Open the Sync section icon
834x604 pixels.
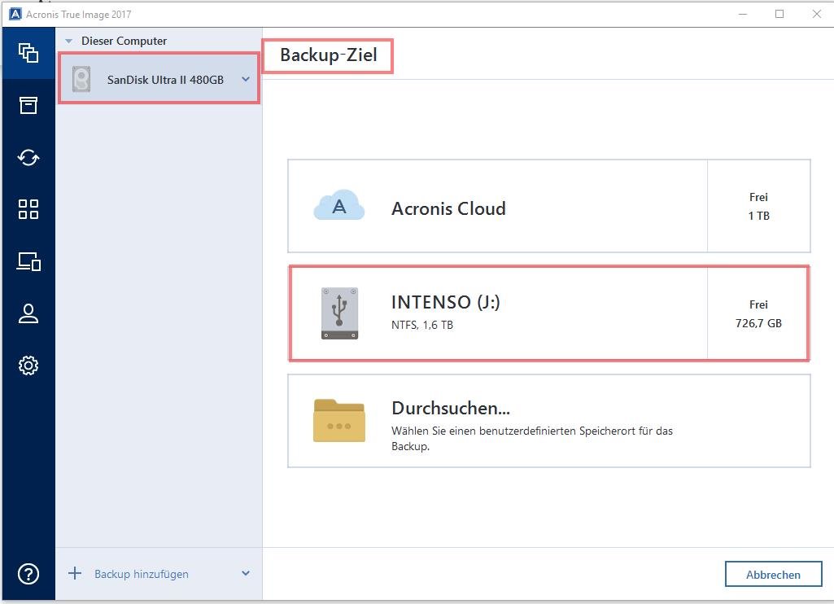tap(28, 158)
